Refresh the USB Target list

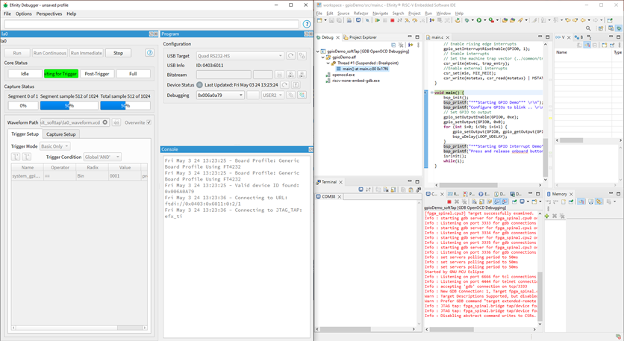pos(291,56)
